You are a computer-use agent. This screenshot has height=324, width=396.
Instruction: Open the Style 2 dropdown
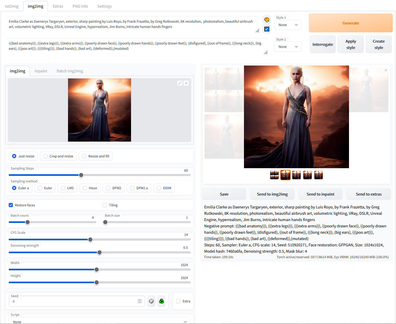(288, 47)
